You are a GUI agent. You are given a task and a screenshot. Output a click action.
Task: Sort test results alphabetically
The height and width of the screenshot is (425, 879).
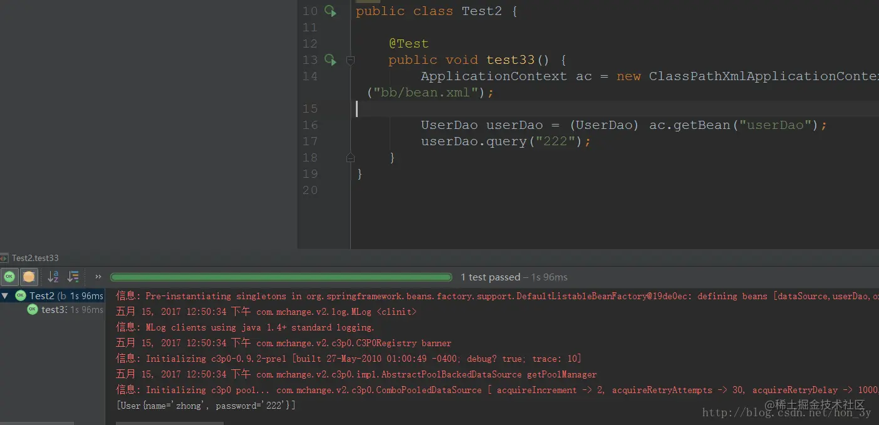(x=53, y=277)
